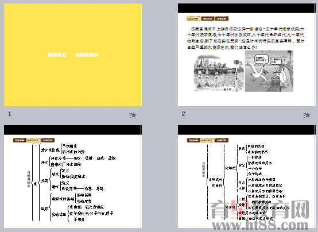The width and height of the screenshot is (318, 232).
Task: Click the last brown tab on slide 4
Action: (x=222, y=140)
